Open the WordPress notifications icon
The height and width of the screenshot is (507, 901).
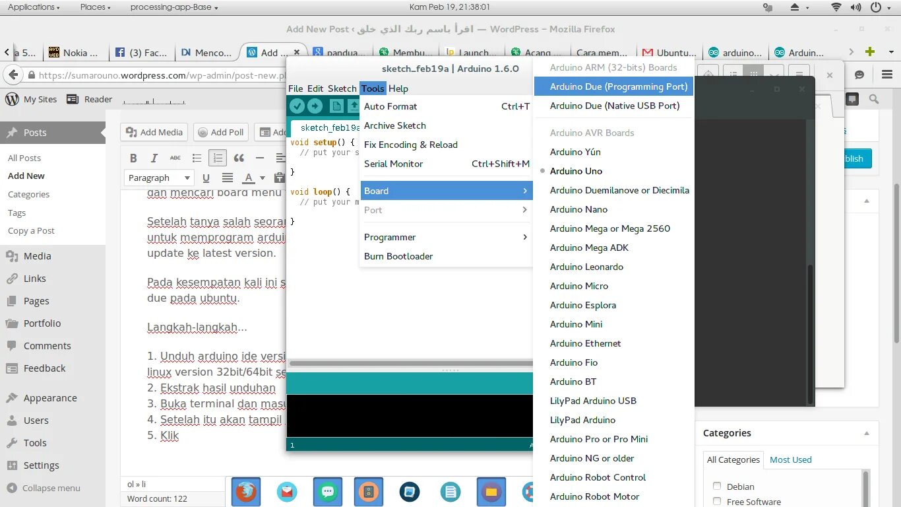(x=853, y=99)
